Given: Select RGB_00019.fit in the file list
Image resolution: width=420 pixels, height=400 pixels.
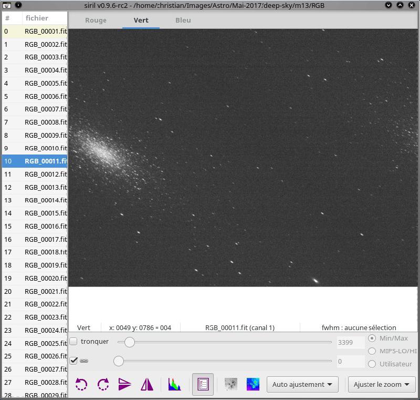Looking at the screenshot, I should tap(35, 265).
